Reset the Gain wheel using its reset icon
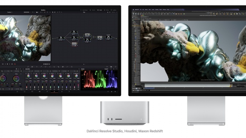This screenshot has height=138, width=246. click(8, 74)
